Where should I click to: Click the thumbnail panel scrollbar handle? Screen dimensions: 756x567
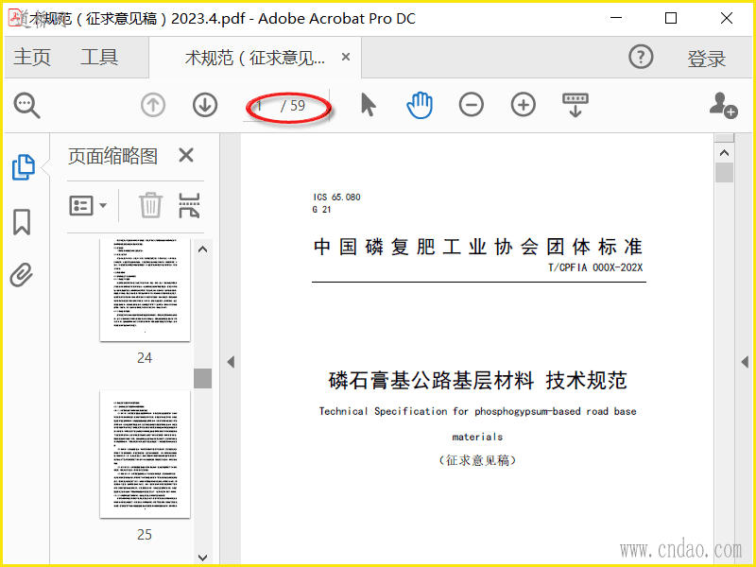point(202,379)
